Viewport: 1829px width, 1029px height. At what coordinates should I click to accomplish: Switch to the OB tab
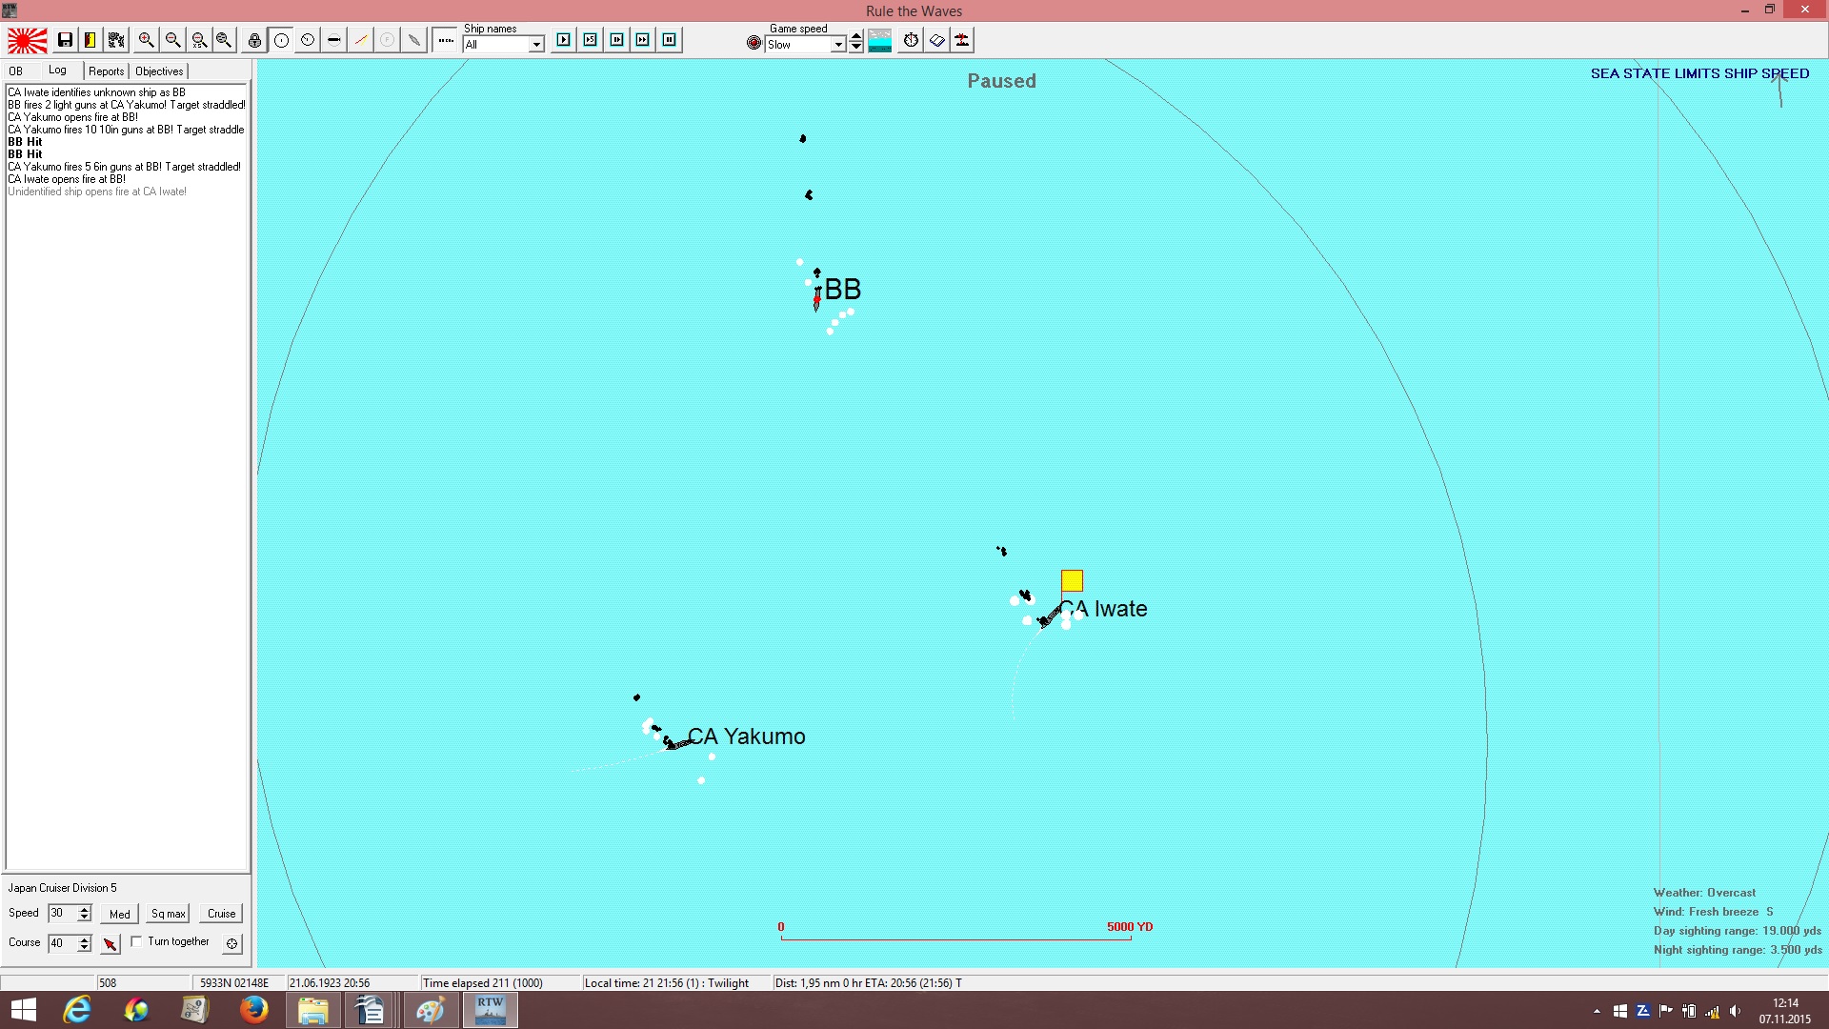coord(16,71)
